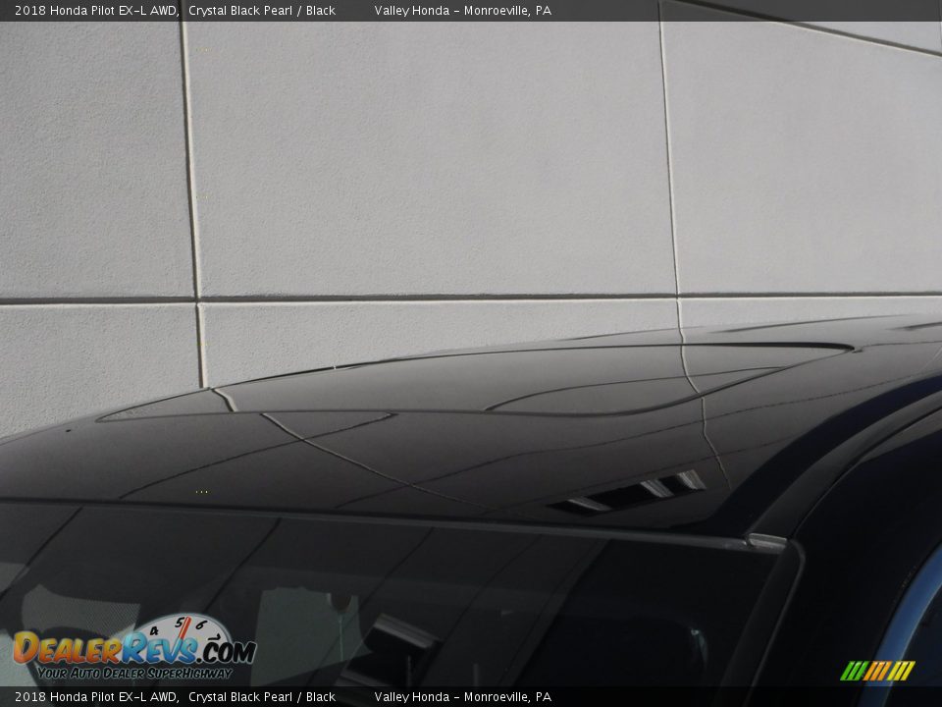
Task: Click the colored stripes icon bottom right
Action: pos(877,671)
